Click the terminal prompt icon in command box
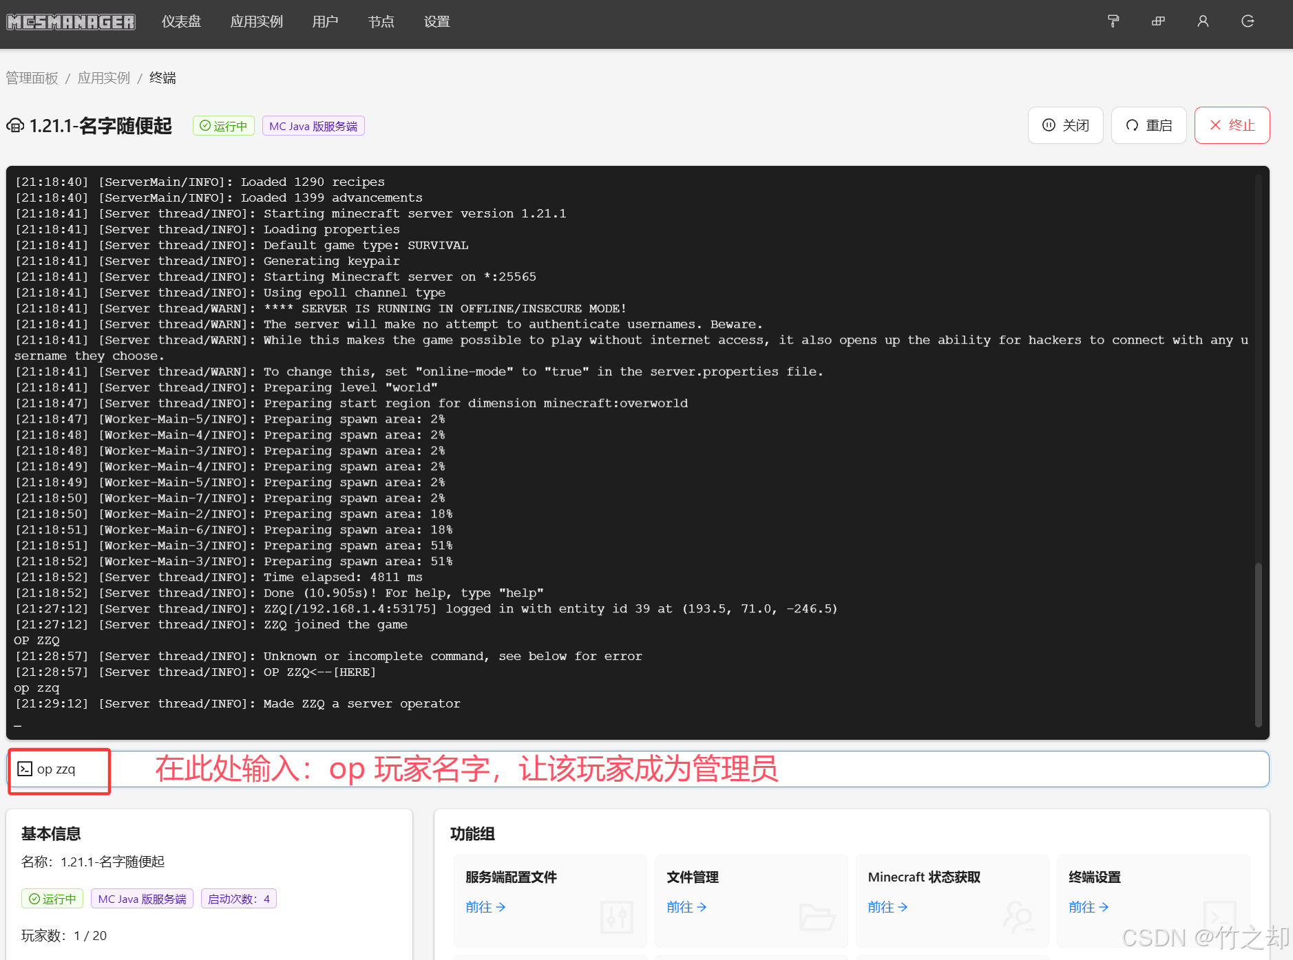1293x960 pixels. (25, 769)
